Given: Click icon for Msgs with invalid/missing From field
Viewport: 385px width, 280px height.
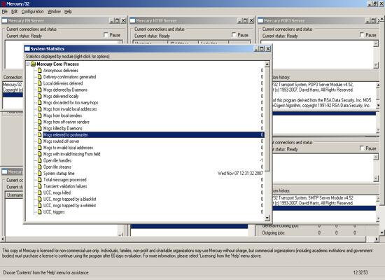Looking at the screenshot, I should (x=39, y=154).
